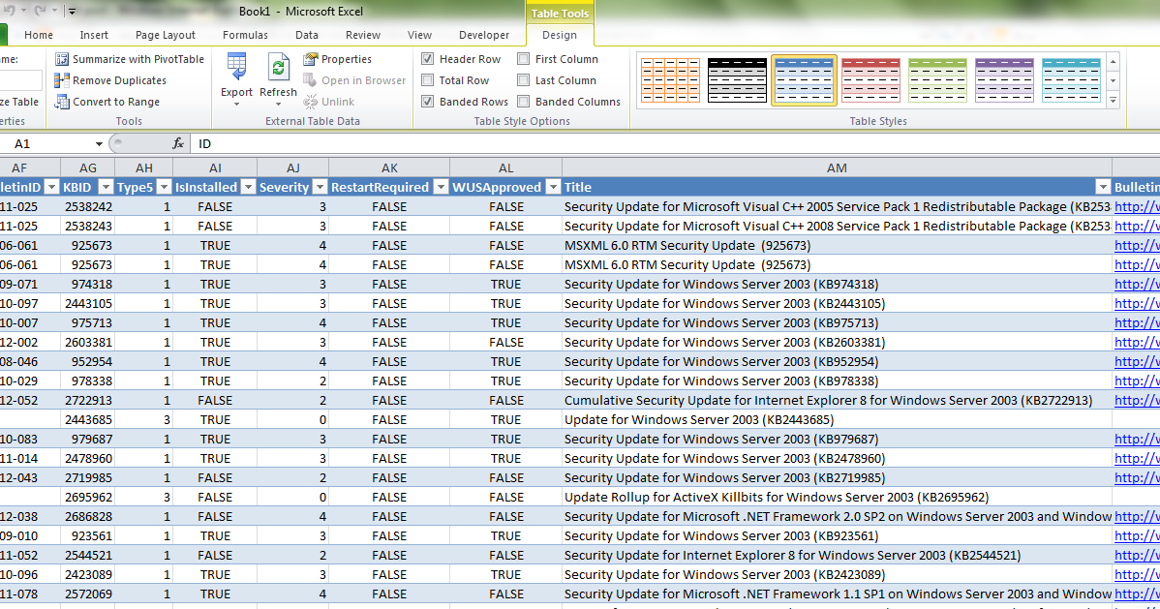1160x609 pixels.
Task: Click the Insert Function fx icon
Action: (x=177, y=142)
